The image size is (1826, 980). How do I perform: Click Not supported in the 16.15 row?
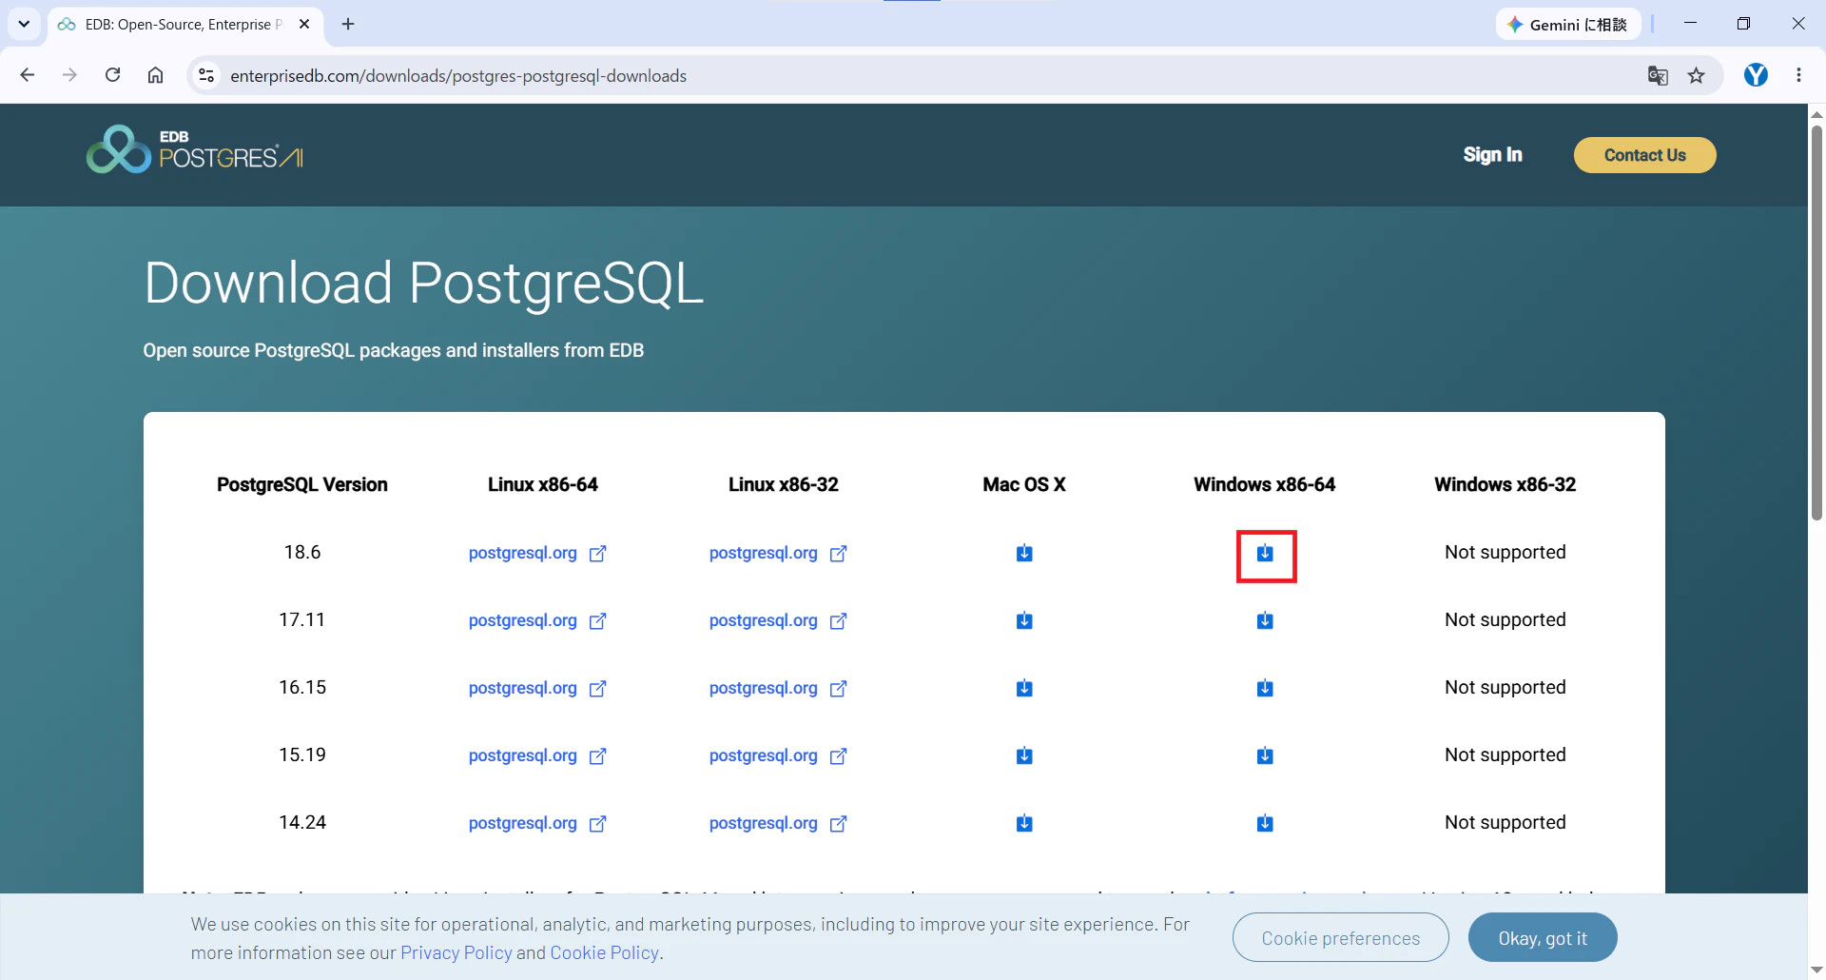tap(1505, 687)
